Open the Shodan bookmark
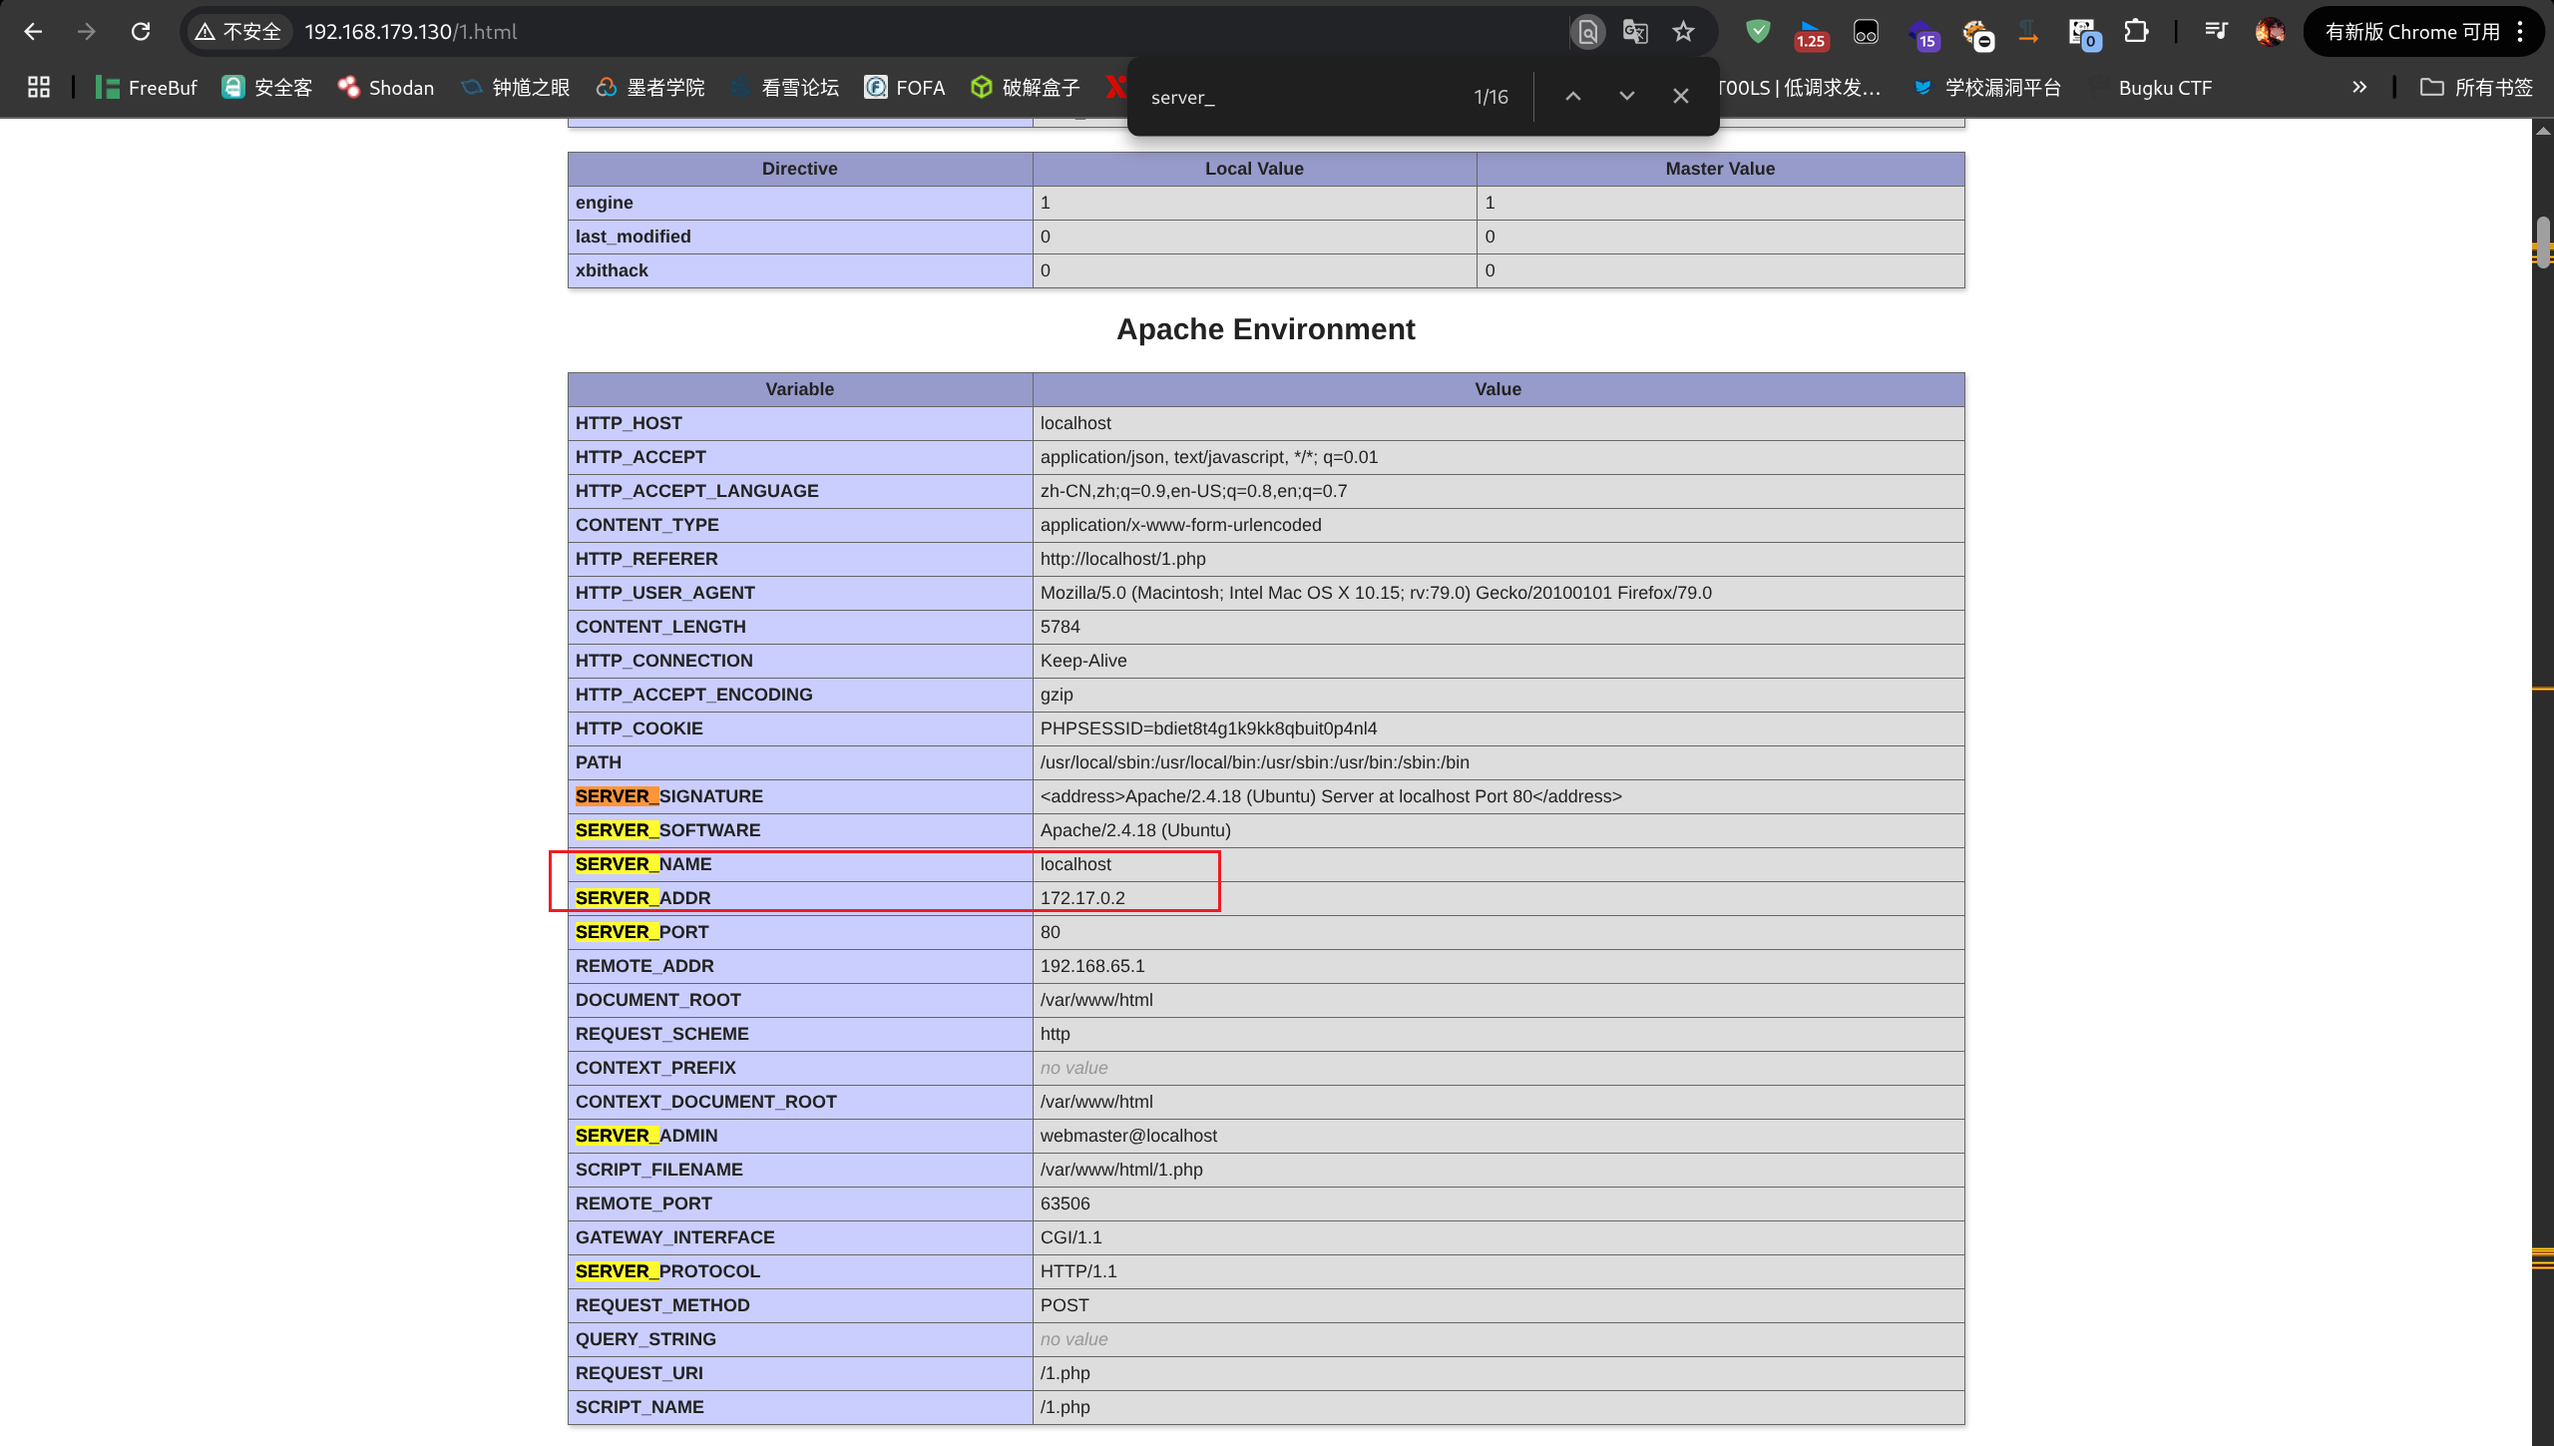The image size is (2554, 1446). tap(386, 88)
